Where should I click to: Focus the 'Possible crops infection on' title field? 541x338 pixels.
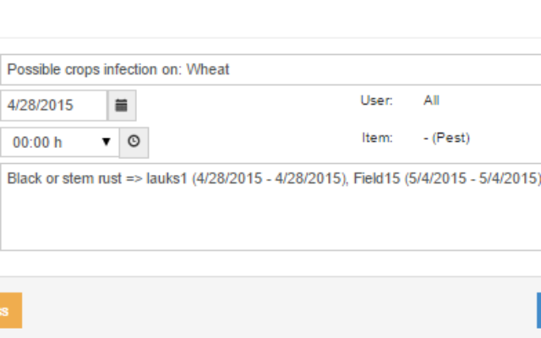(270, 69)
